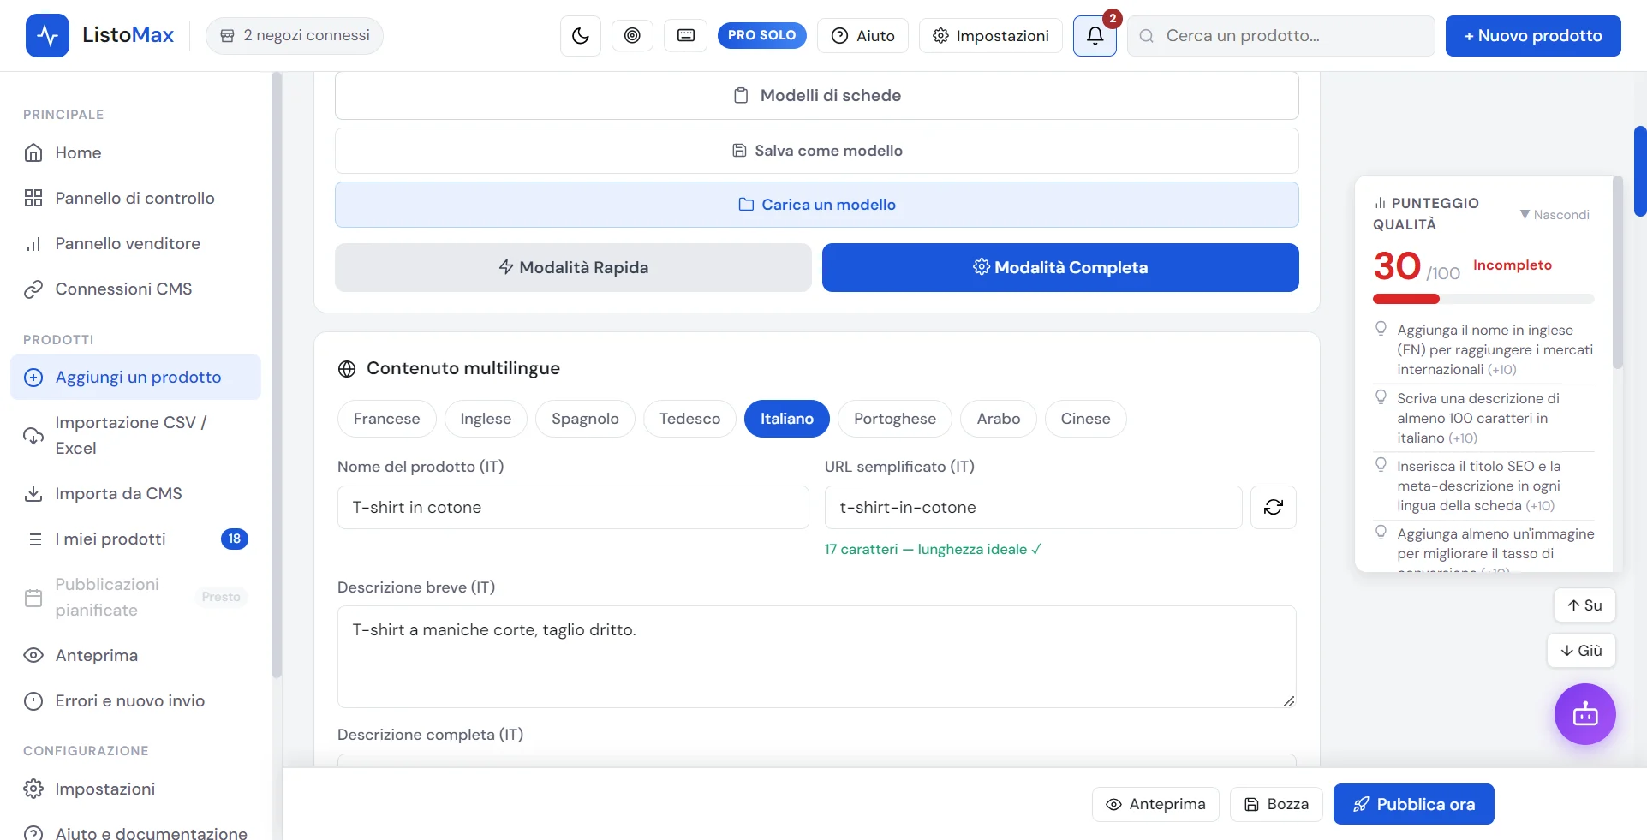Open Anteprima in the sidebar
The height and width of the screenshot is (840, 1647).
tap(135, 655)
